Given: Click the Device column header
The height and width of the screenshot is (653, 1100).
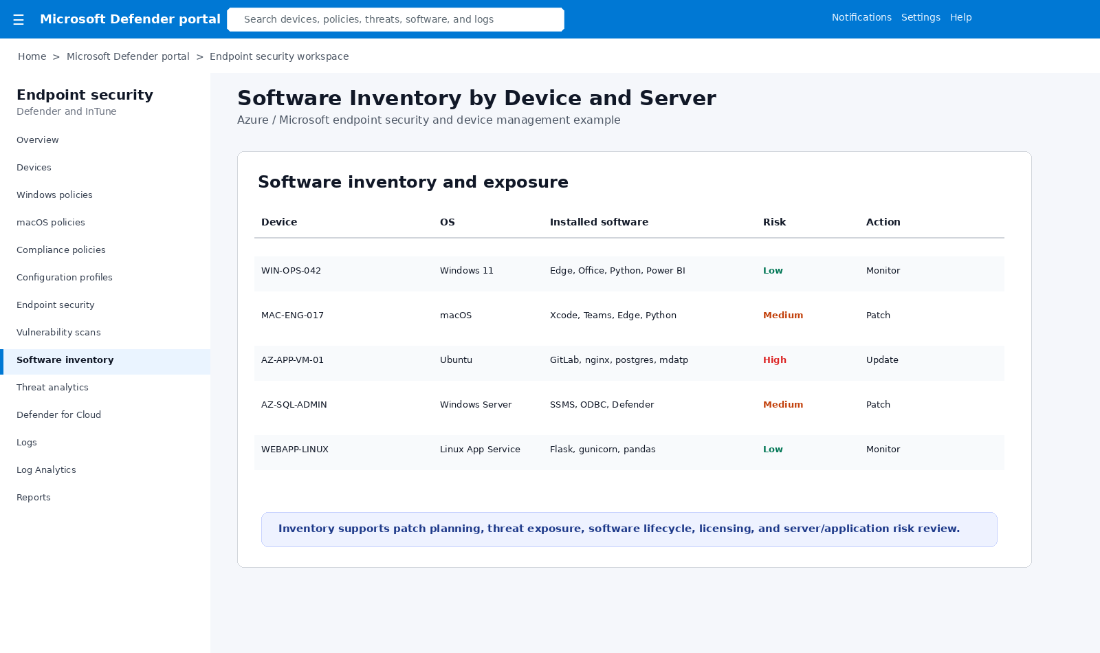Looking at the screenshot, I should 279,222.
